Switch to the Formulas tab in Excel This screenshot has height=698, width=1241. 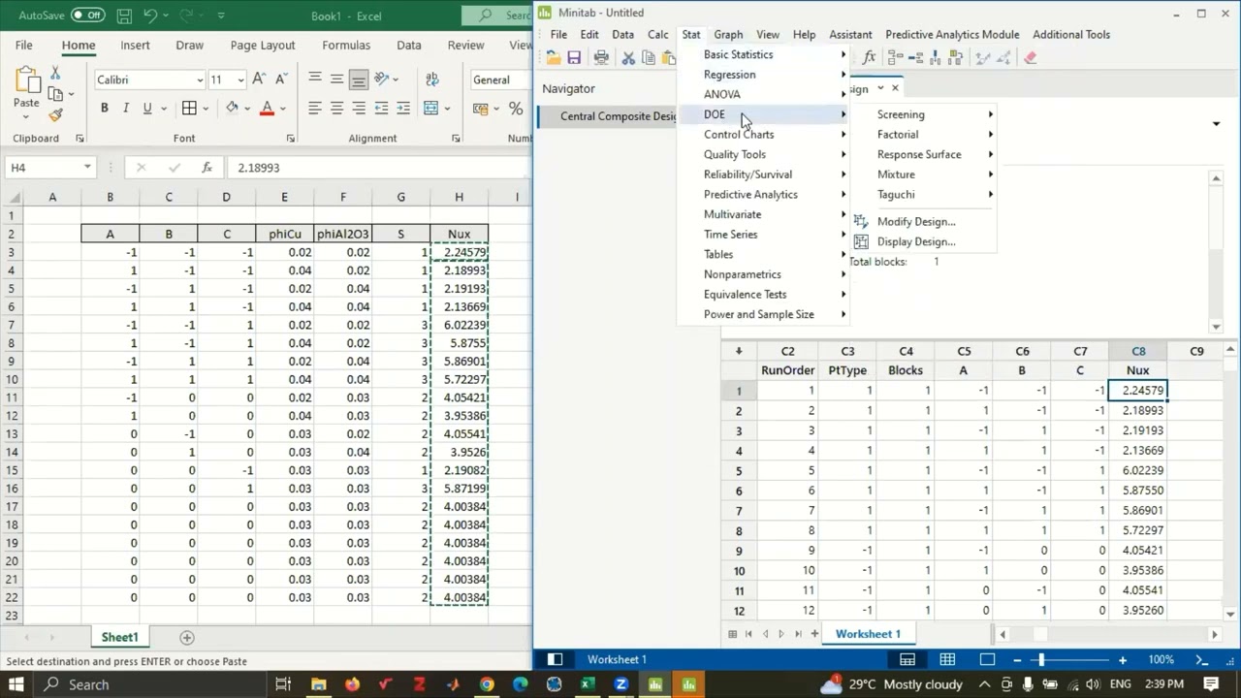coord(346,45)
